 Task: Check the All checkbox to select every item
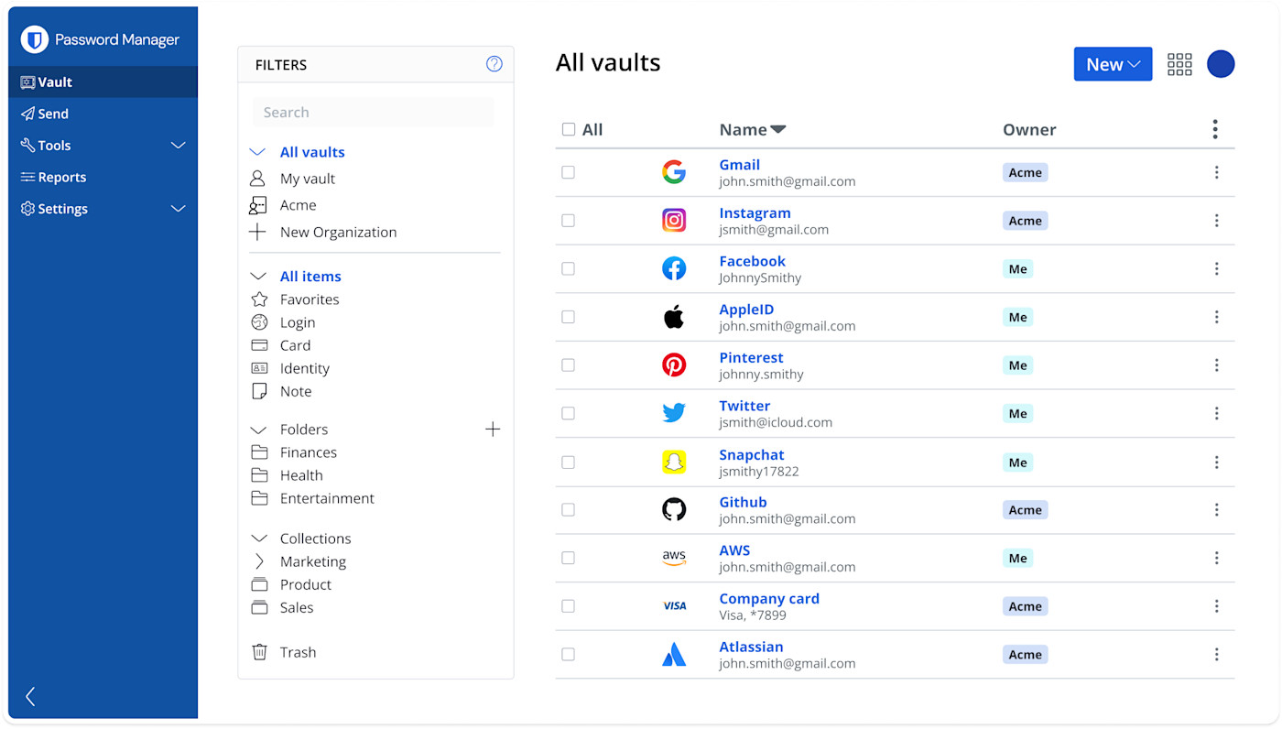click(569, 129)
